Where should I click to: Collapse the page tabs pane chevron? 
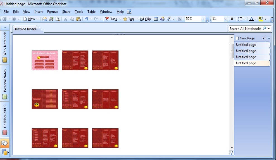pyautogui.click(x=269, y=38)
